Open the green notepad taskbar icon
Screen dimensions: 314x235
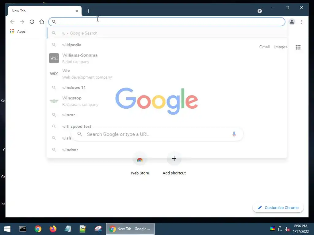pos(83,229)
